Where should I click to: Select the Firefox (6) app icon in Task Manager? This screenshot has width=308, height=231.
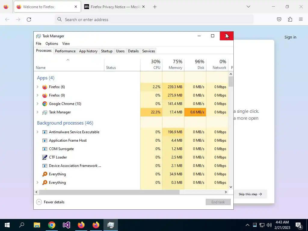tap(45, 87)
